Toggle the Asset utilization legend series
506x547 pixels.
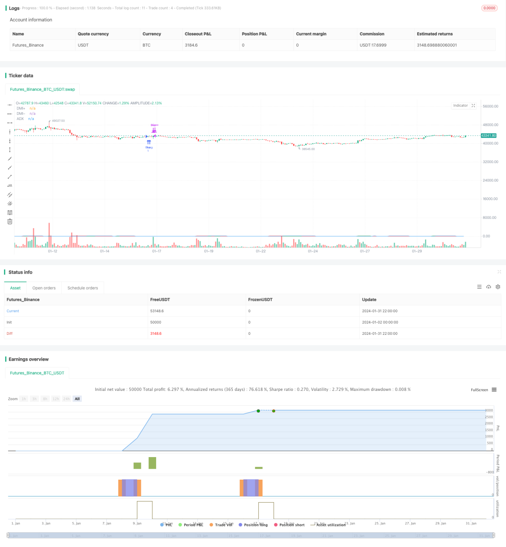(328, 525)
